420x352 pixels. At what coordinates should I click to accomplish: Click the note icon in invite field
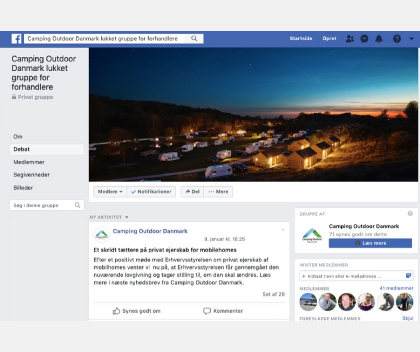pos(408,276)
